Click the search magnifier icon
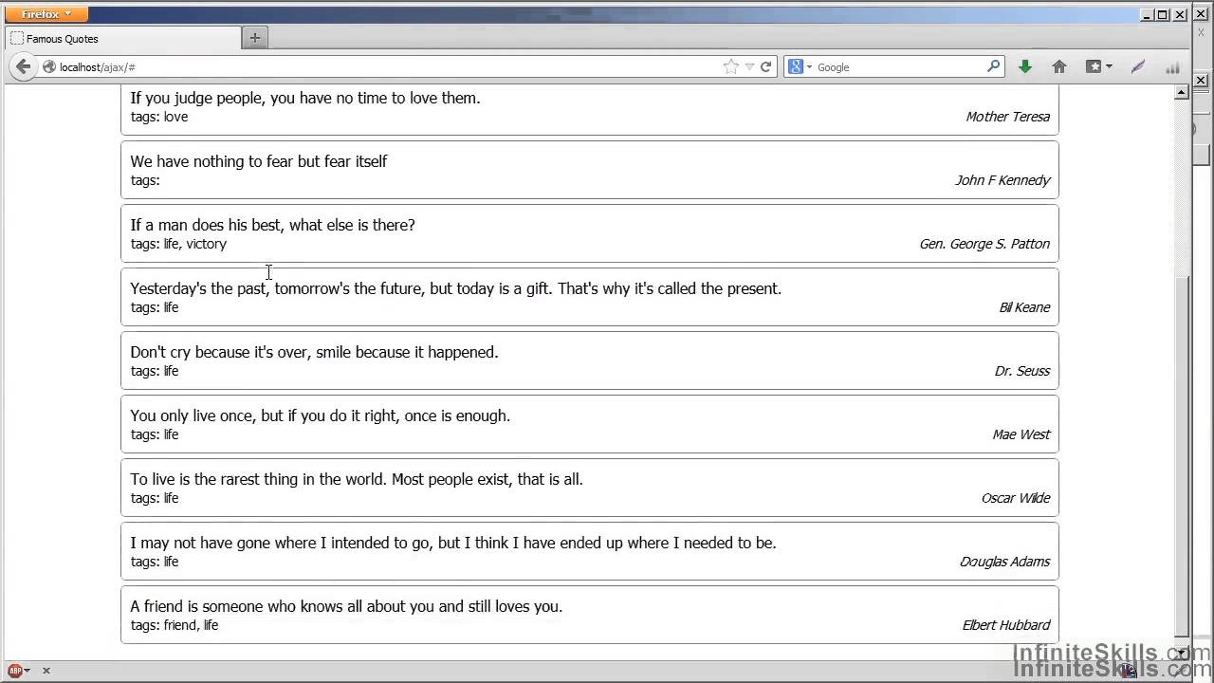This screenshot has height=683, width=1214. (993, 66)
